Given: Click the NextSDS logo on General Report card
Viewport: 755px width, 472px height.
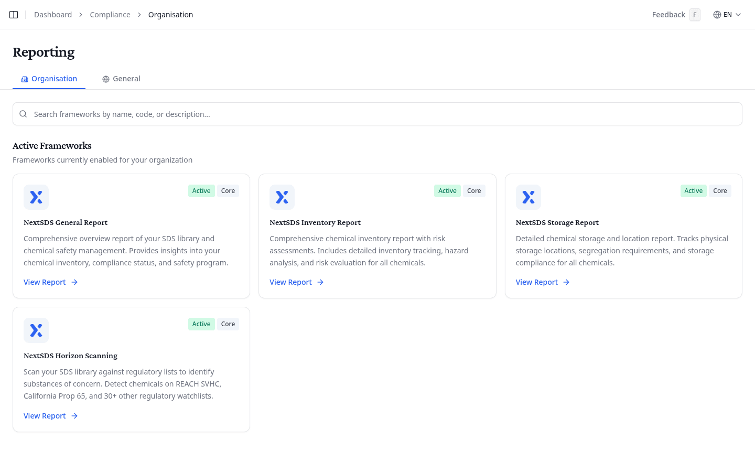Looking at the screenshot, I should point(36,197).
